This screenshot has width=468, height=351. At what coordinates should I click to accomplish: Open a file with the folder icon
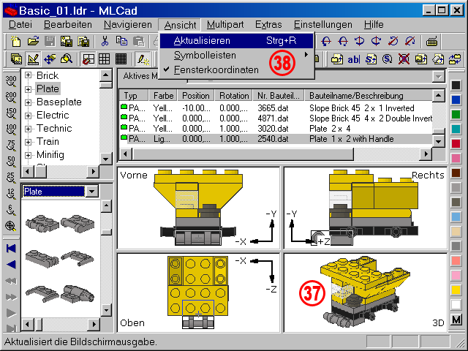click(33, 41)
